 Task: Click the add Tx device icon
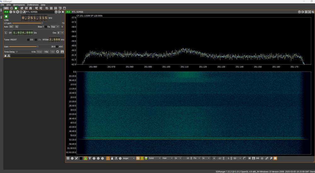pyautogui.click(x=26, y=8)
